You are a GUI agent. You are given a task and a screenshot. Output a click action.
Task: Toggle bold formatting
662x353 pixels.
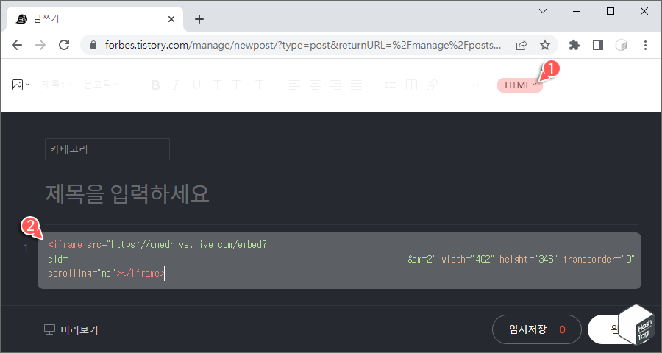pos(155,85)
